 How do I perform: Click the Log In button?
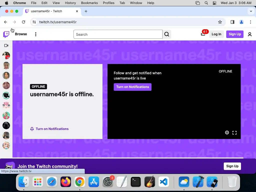coord(216,34)
